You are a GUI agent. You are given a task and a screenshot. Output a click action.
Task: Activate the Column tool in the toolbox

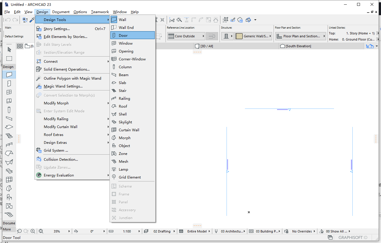pyautogui.click(x=9, y=110)
